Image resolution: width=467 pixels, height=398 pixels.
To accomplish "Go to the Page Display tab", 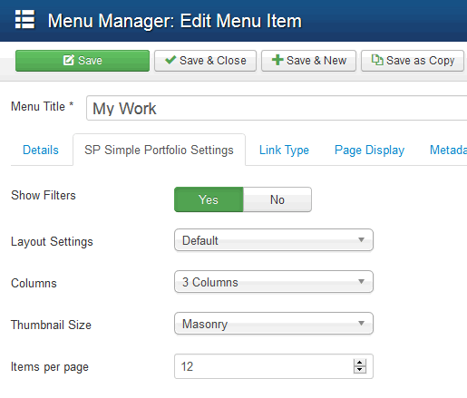I will pos(369,150).
